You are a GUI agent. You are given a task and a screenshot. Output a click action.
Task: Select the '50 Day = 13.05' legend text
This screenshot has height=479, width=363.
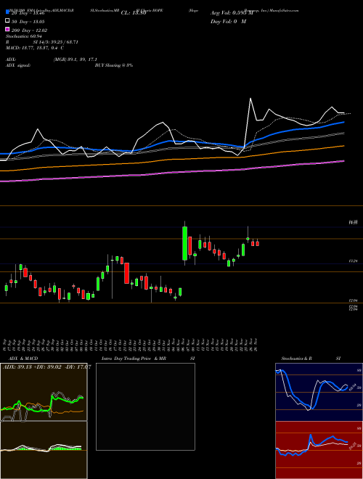28,22
